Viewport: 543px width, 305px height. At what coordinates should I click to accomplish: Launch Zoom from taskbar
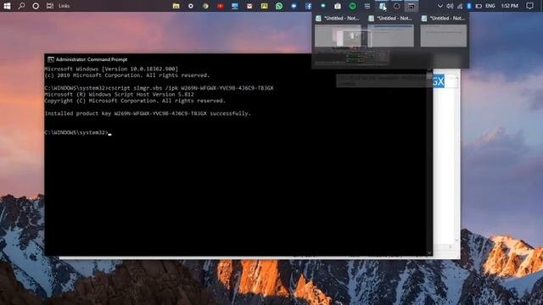tap(294, 6)
